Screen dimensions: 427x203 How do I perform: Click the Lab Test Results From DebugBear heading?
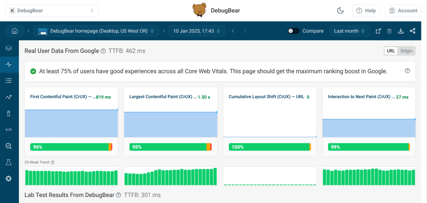69,195
